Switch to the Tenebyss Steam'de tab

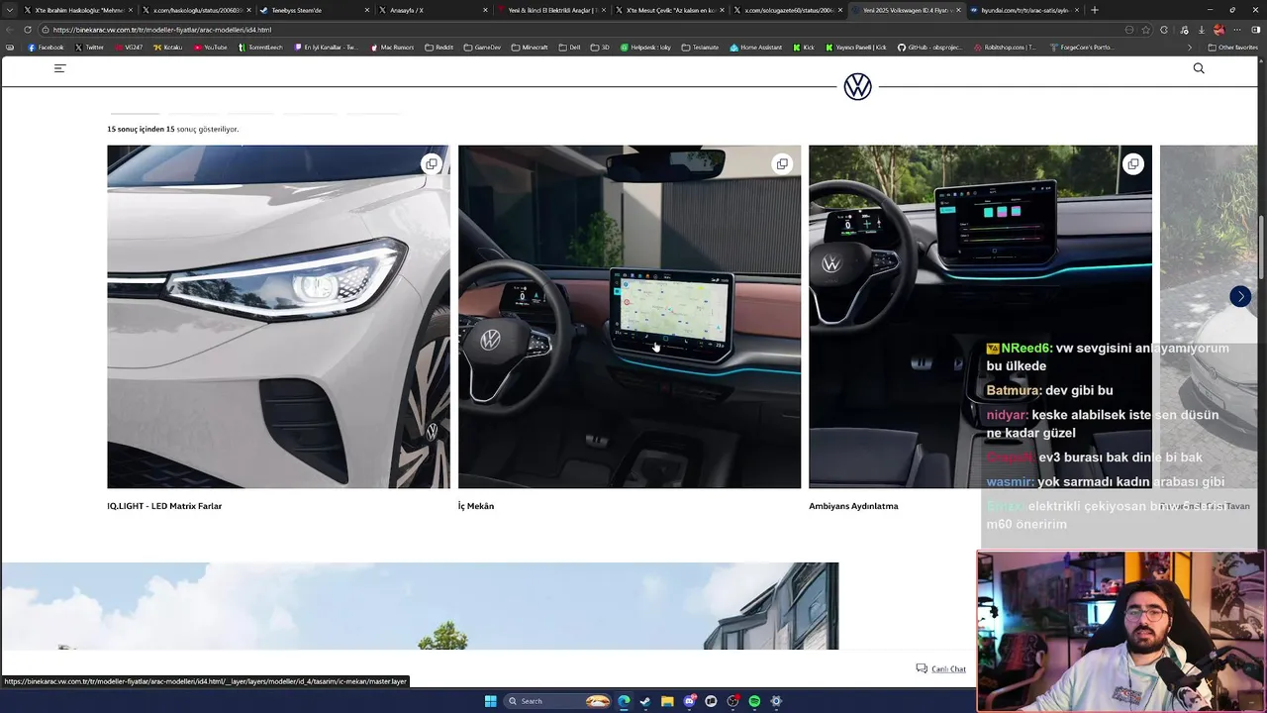click(315, 10)
